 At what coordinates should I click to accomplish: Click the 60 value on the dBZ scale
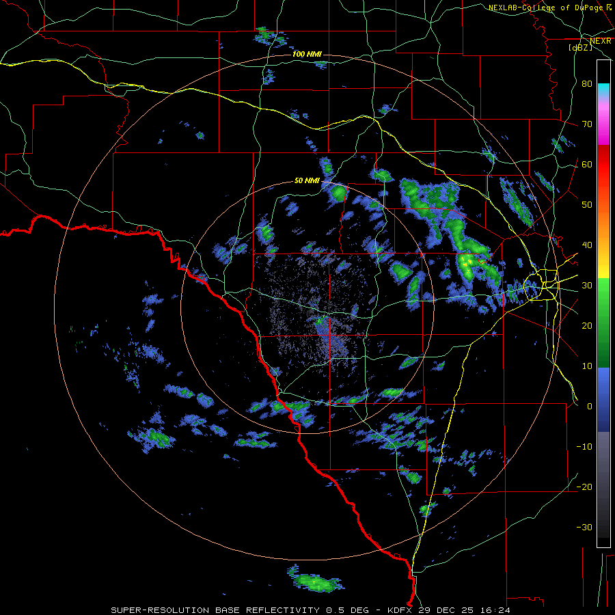point(587,164)
